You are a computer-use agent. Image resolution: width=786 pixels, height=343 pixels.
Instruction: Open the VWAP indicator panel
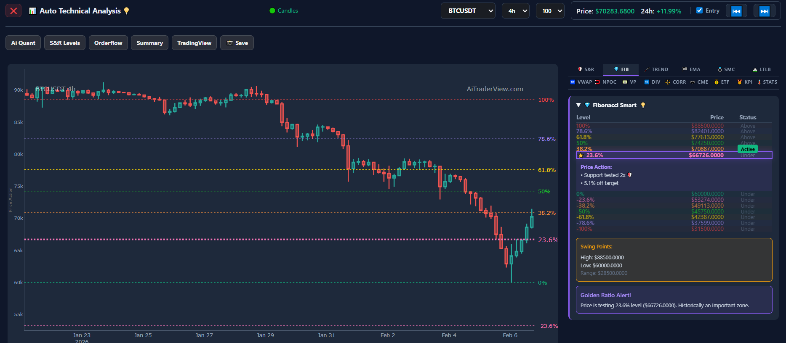click(x=581, y=82)
